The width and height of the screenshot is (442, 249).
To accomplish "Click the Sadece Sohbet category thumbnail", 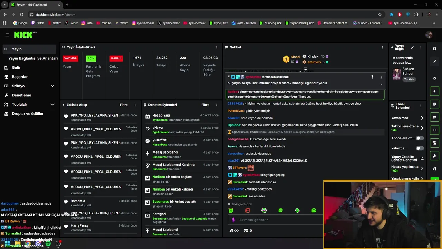I will tap(397, 74).
